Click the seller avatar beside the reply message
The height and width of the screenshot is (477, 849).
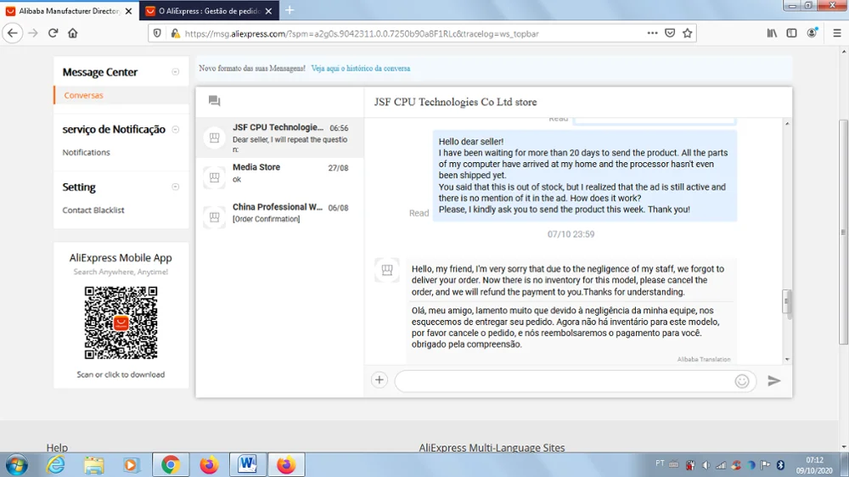(386, 270)
